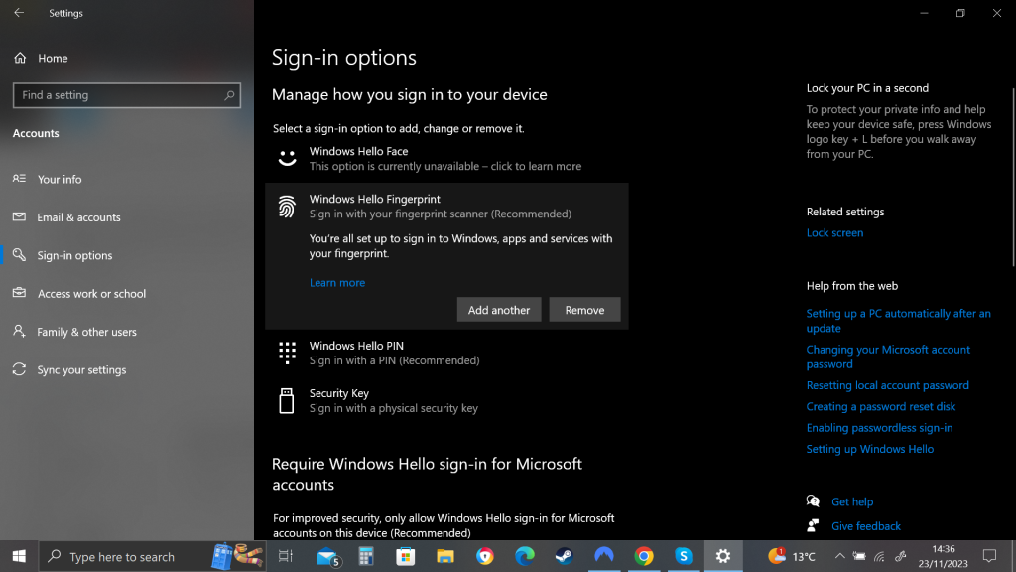Viewport: 1016px width, 572px height.
Task: Open the Email & accounts section
Action: (x=78, y=217)
